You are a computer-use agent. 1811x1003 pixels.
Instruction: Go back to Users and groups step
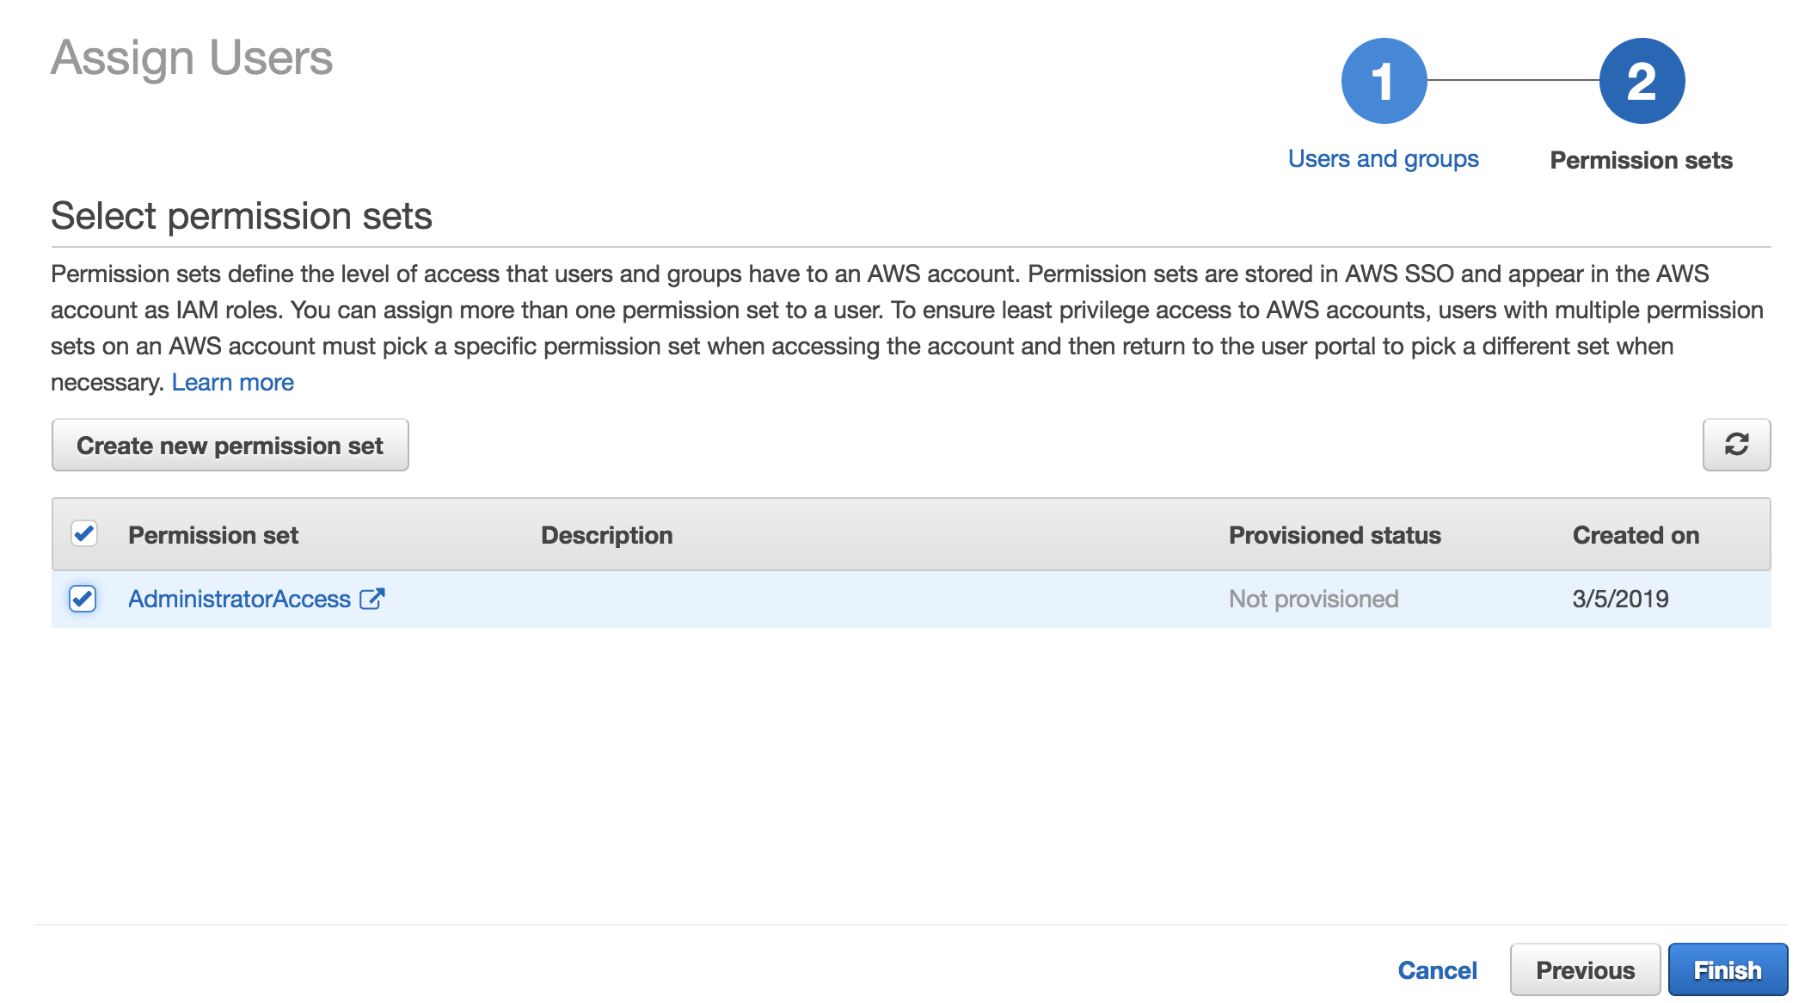coord(1383,159)
